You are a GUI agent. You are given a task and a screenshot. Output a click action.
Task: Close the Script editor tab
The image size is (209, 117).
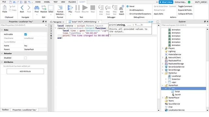pos(99,22)
